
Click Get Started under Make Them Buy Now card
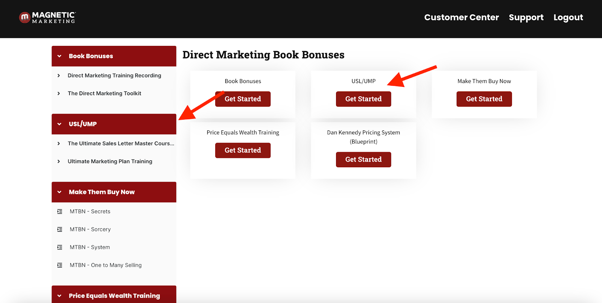(x=484, y=99)
